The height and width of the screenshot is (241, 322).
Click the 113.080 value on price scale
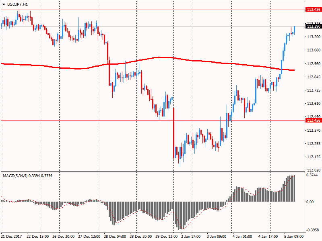coord(313,50)
